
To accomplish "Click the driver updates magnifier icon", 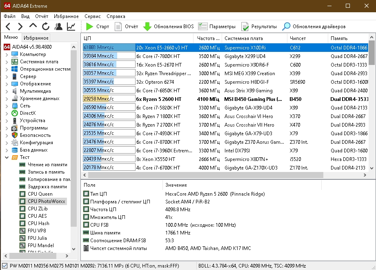I will [x=286, y=27].
